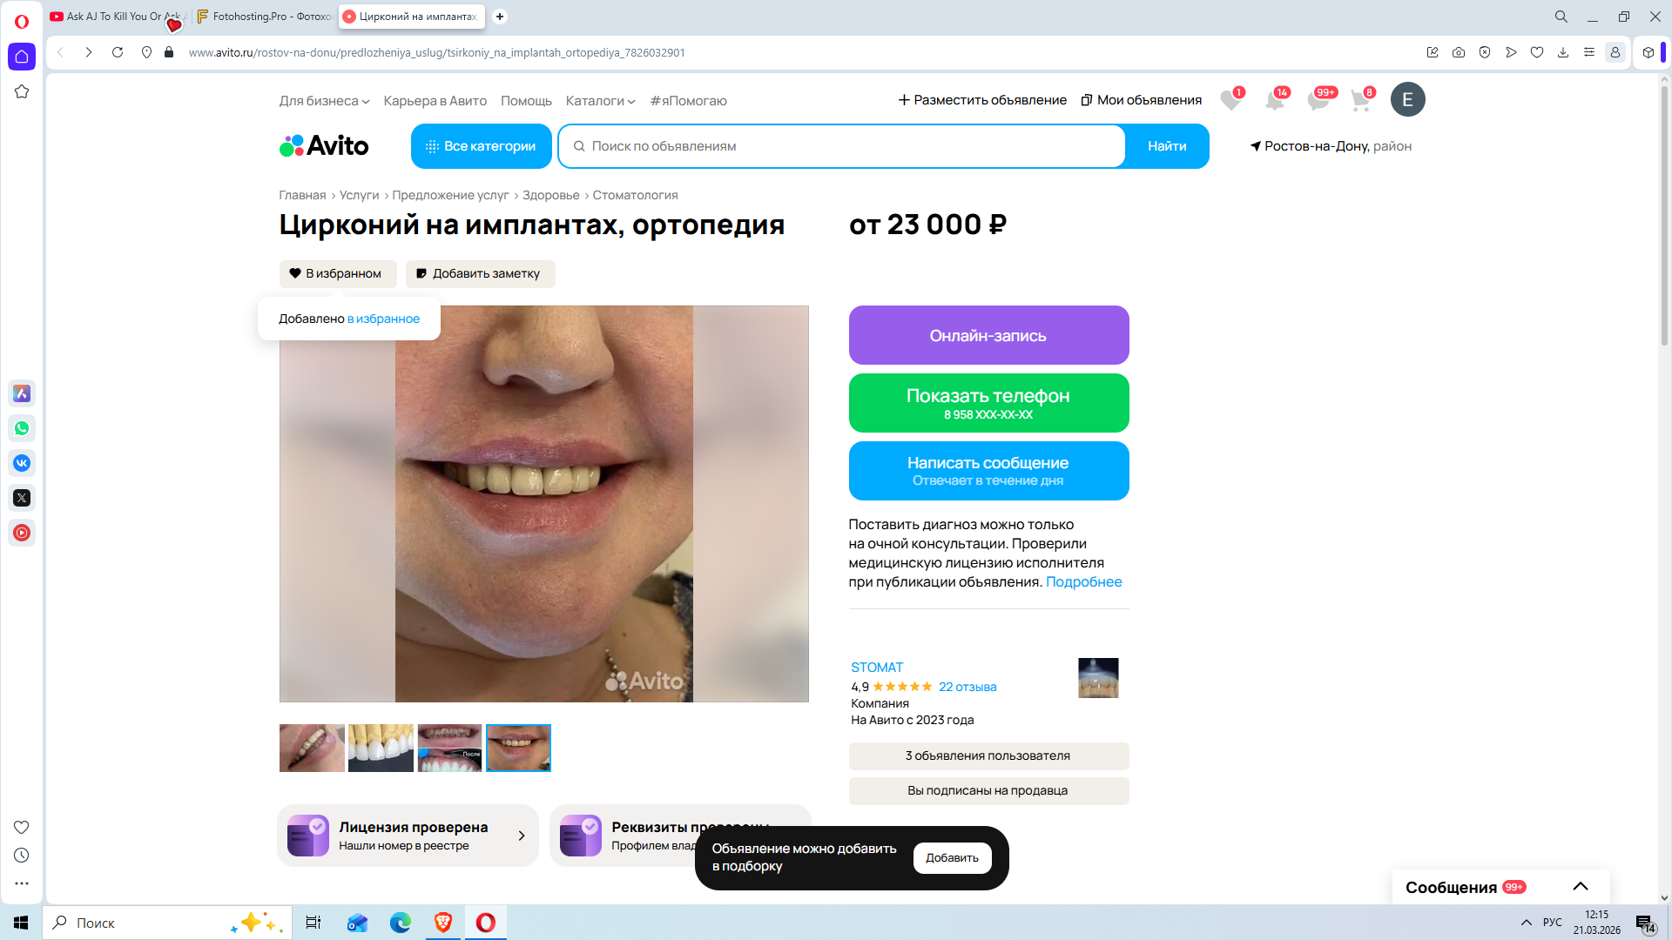Screen dimensions: 1672x940
Task: Expand 'Для бизнеса' dropdown menu
Action: point(324,101)
